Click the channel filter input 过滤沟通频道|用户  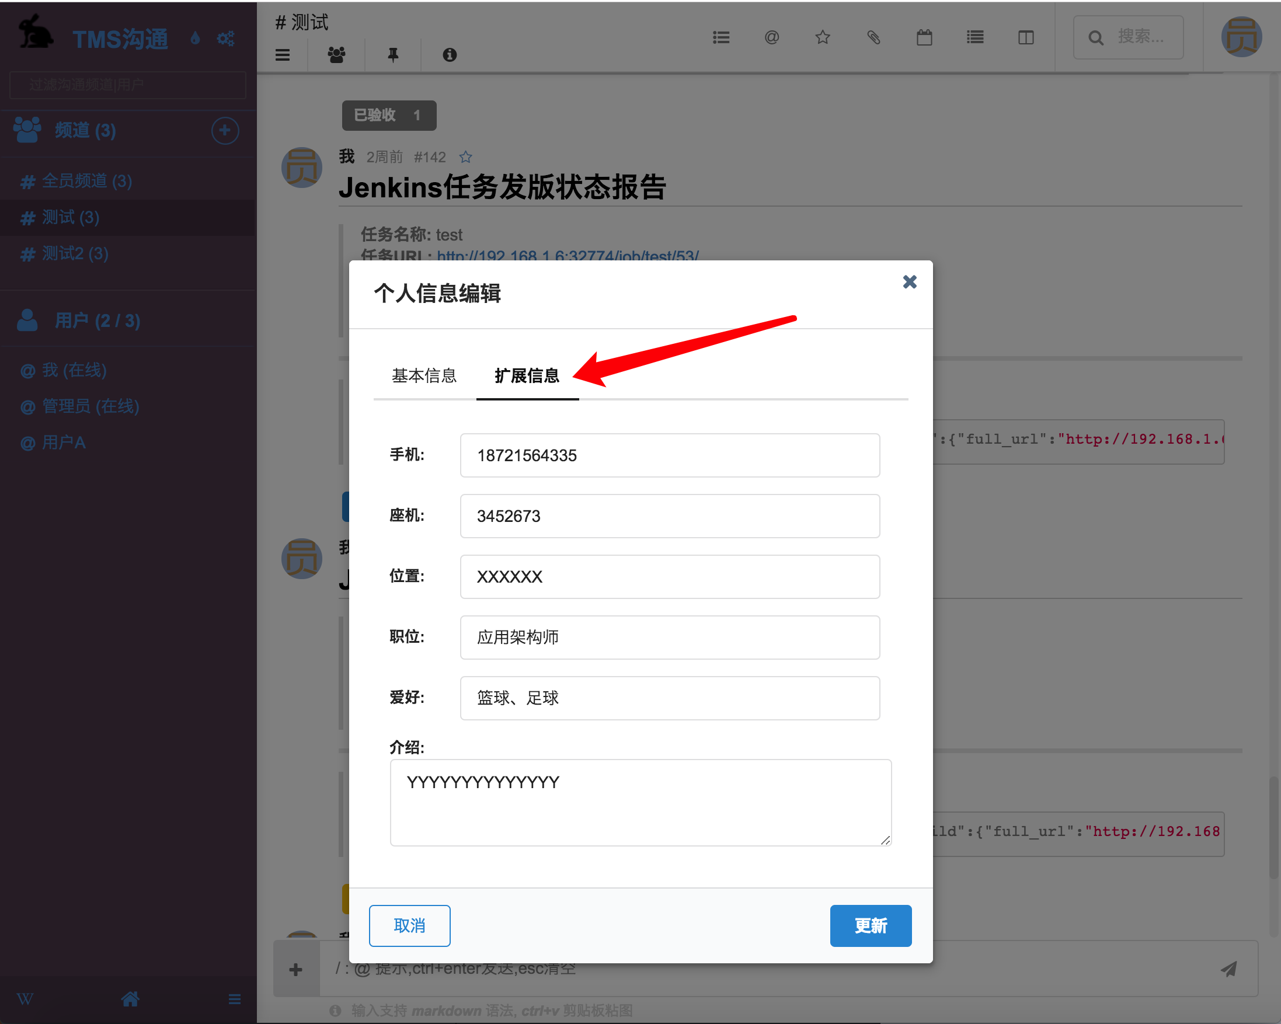[x=128, y=85]
